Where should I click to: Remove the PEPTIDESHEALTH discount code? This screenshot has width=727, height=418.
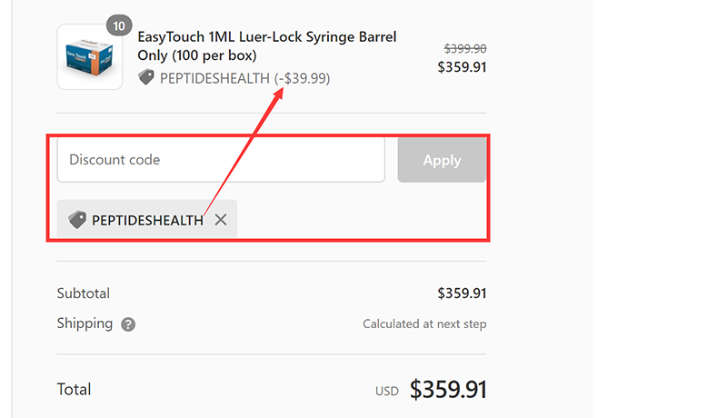[221, 220]
